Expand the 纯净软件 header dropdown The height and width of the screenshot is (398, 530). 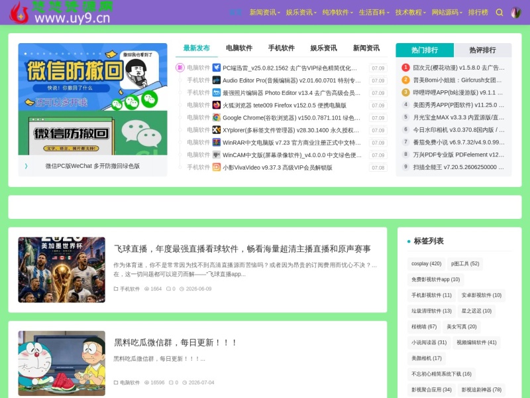(x=337, y=13)
